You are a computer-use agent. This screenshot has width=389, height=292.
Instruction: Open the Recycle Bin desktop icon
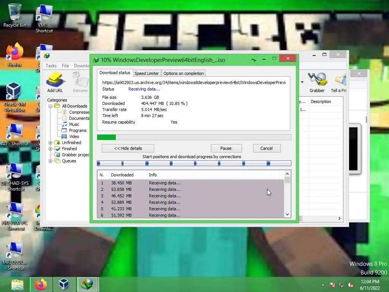click(14, 15)
